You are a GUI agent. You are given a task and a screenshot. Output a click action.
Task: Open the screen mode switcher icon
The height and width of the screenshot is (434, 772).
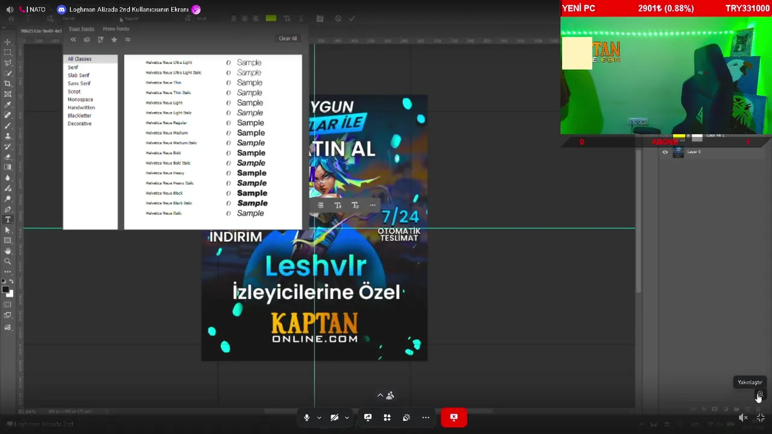8,315
